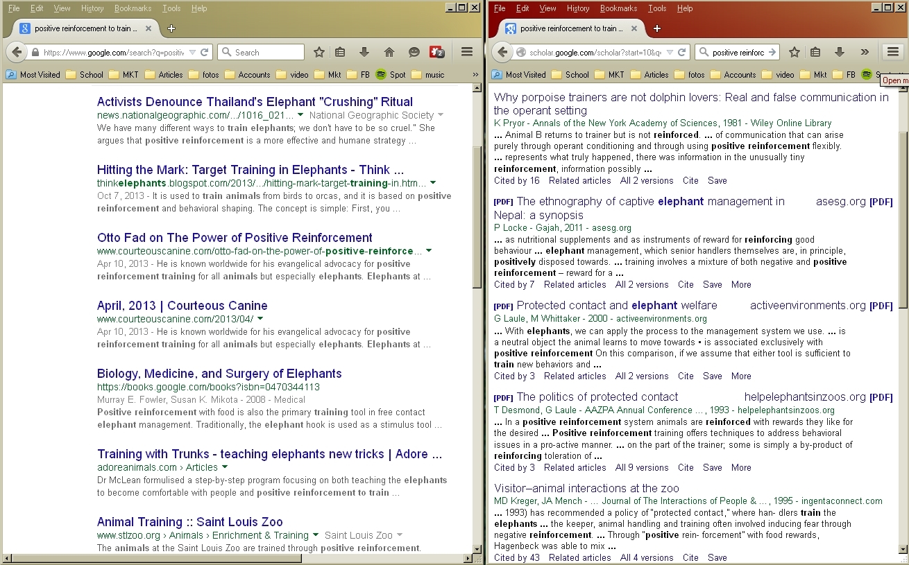Open the Hello chat smiley icon

pyautogui.click(x=414, y=52)
